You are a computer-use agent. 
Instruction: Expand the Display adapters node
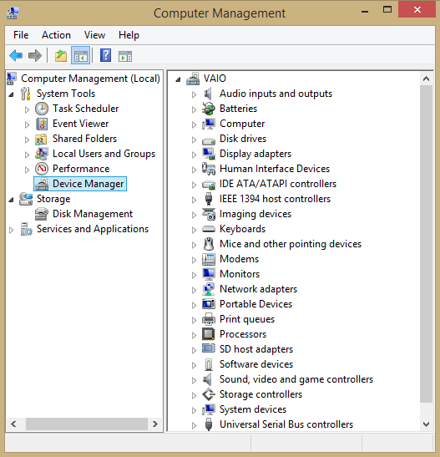[x=194, y=155]
